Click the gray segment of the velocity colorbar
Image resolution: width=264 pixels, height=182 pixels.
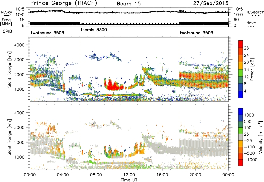pyautogui.click(x=241, y=137)
